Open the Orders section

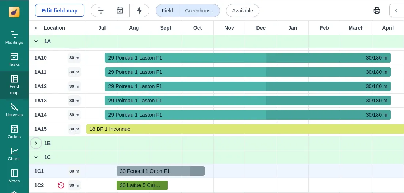14,132
